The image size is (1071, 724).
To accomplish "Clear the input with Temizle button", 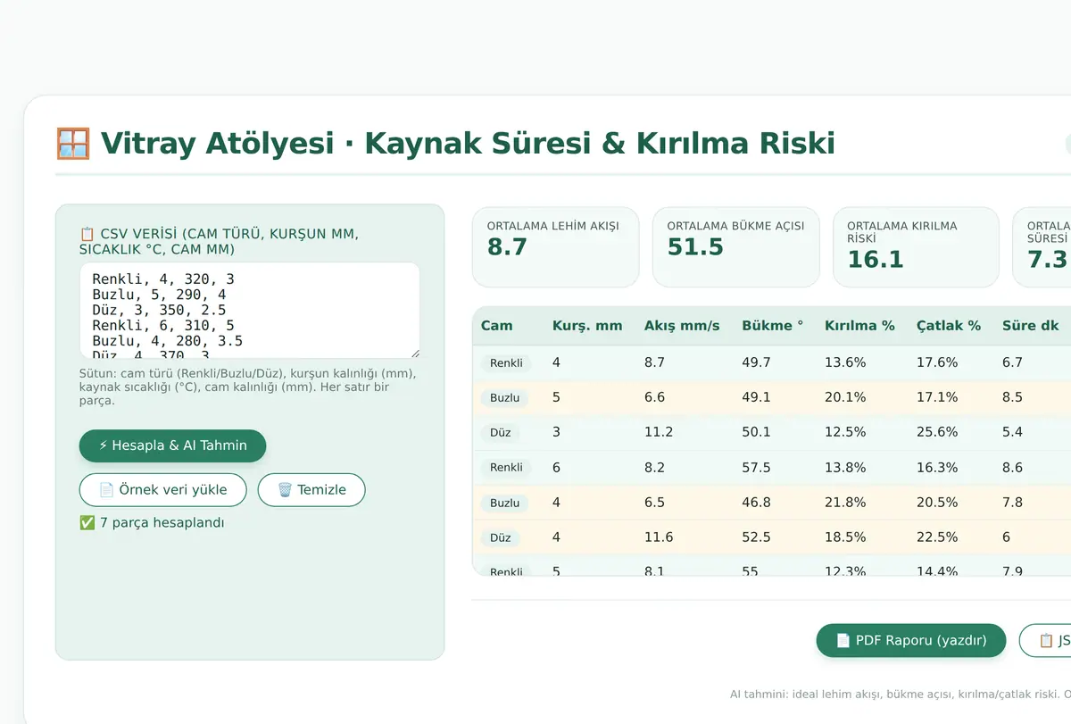I will (311, 490).
